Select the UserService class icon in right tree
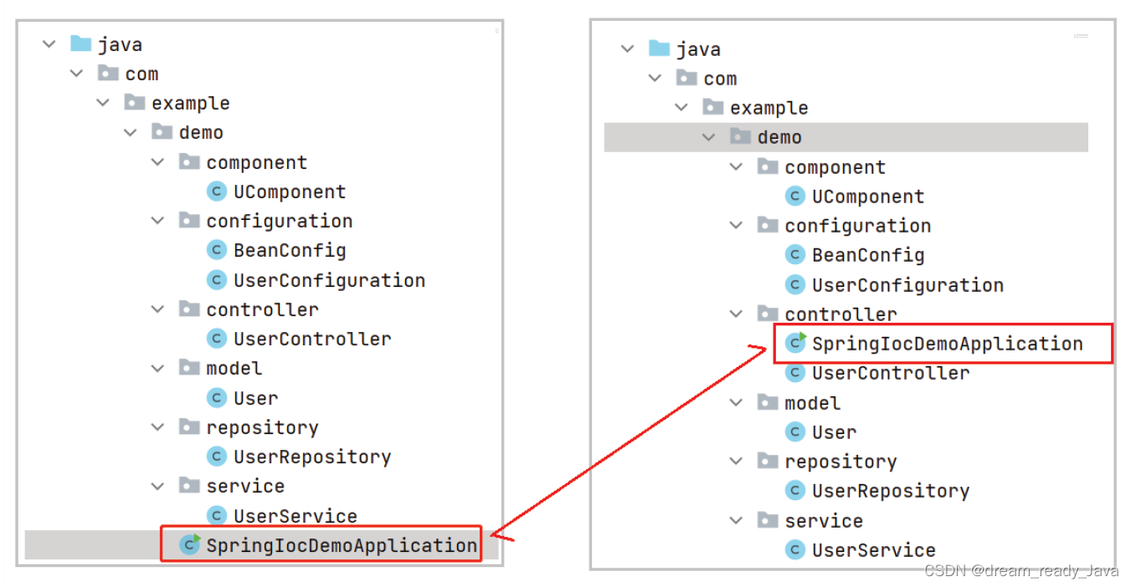Screen dimensions: 1131x587 (794, 549)
